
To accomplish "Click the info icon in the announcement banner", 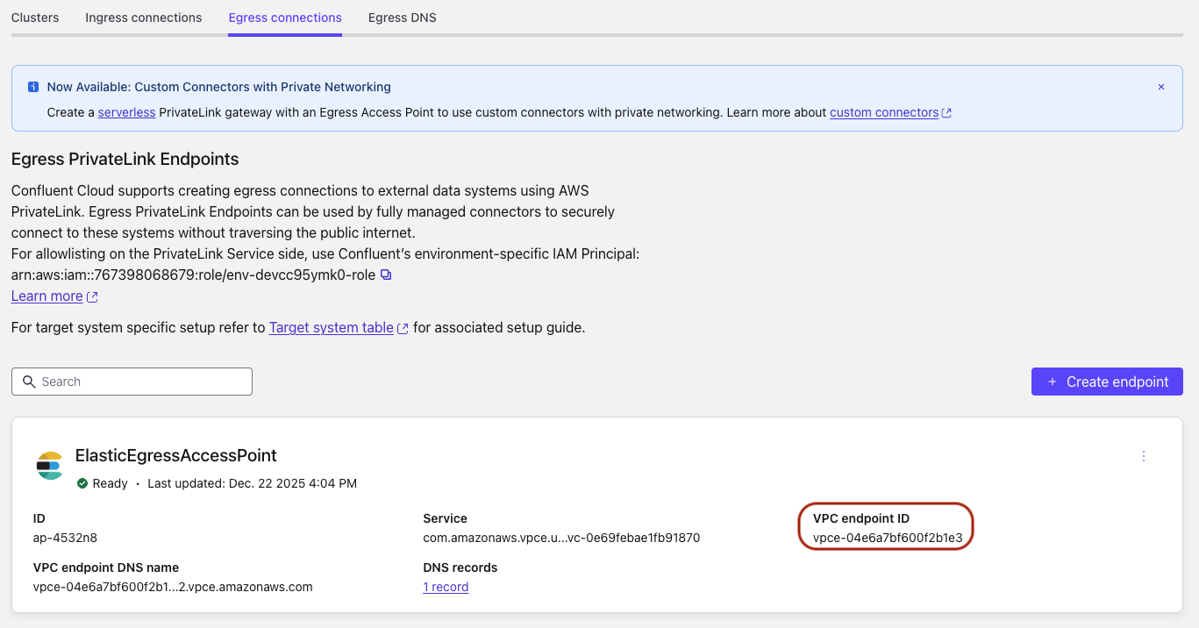I will click(32, 87).
